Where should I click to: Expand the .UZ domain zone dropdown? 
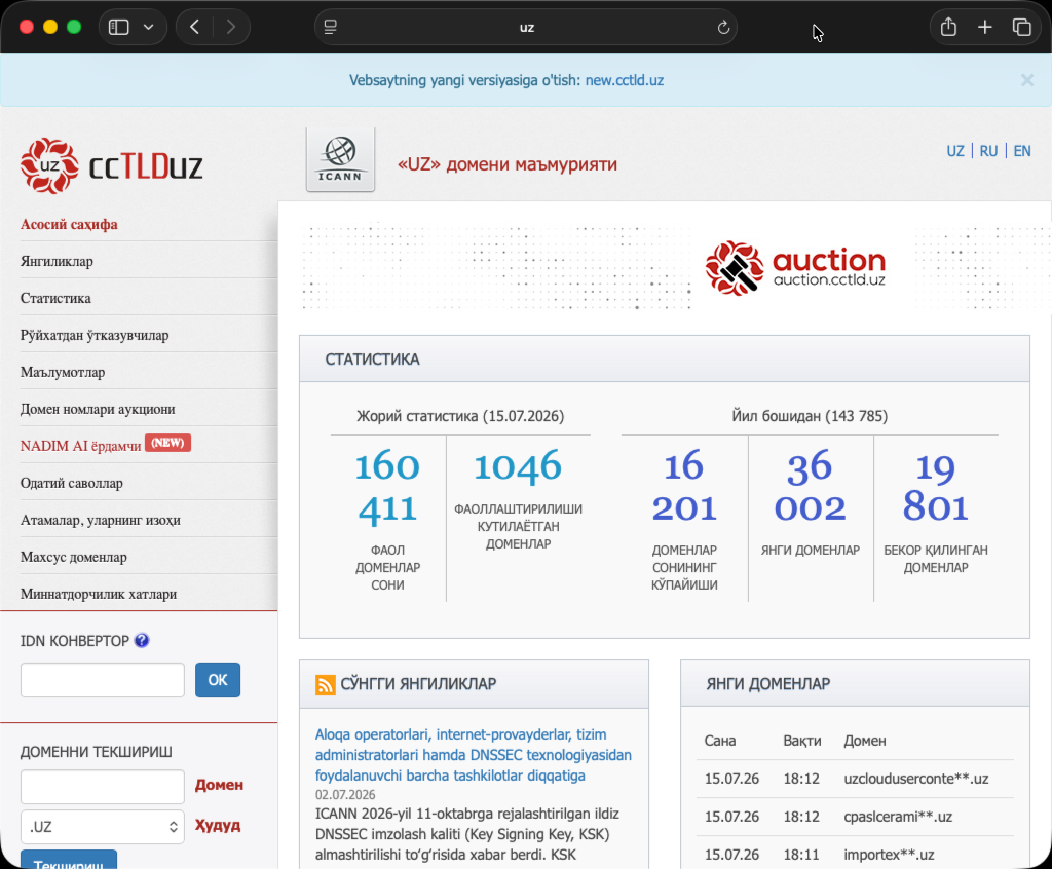(x=102, y=826)
